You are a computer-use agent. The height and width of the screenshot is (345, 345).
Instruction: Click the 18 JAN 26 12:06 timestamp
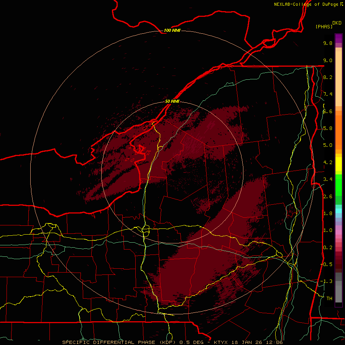click(257, 342)
